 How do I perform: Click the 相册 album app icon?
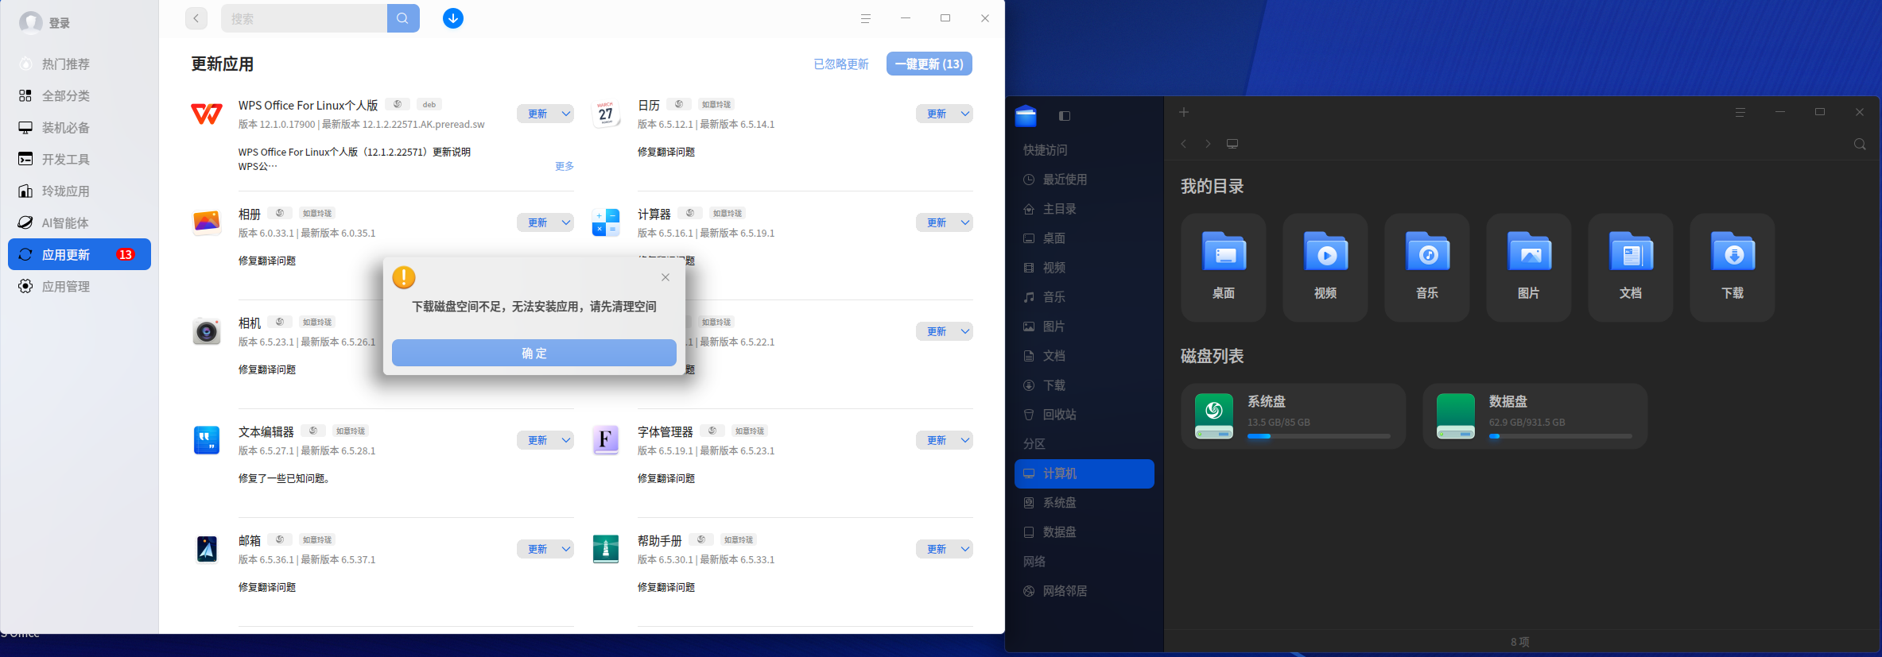pyautogui.click(x=207, y=222)
